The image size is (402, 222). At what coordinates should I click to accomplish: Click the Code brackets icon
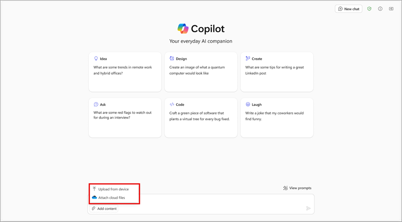[x=172, y=104]
